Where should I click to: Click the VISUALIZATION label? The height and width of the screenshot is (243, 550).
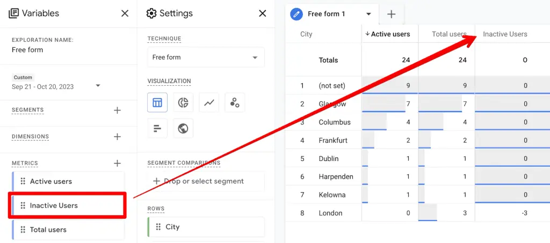click(x=169, y=81)
